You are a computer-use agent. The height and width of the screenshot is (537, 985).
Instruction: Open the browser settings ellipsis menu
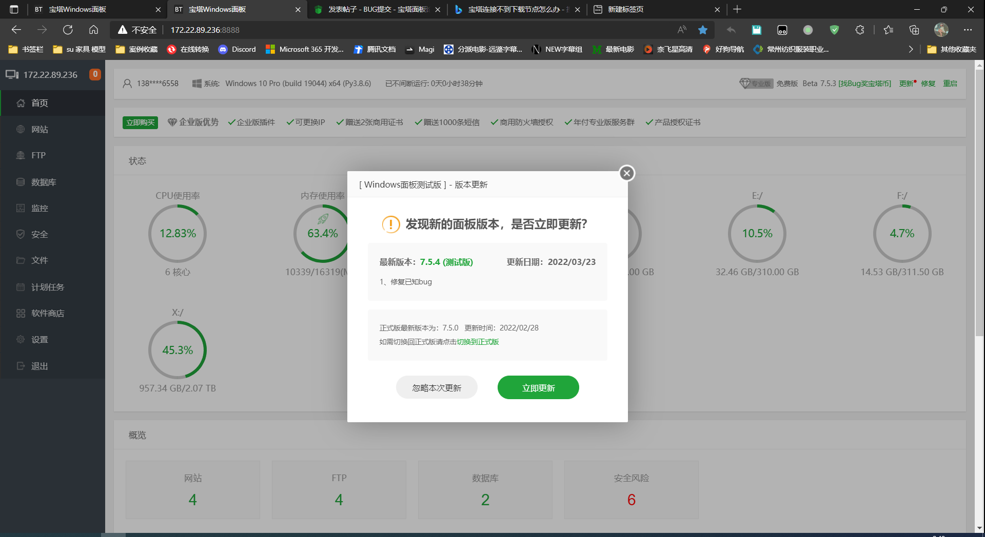coord(968,30)
